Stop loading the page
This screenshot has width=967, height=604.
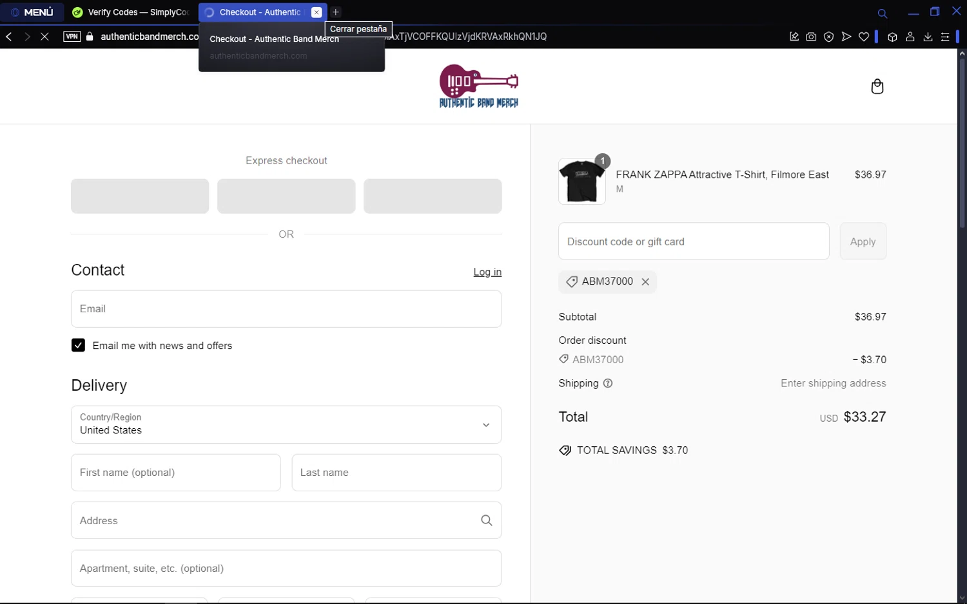pos(44,37)
